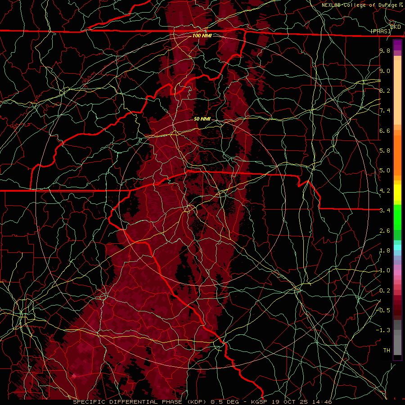Click the 7.4 scale value
405x405 pixels.
(x=385, y=111)
